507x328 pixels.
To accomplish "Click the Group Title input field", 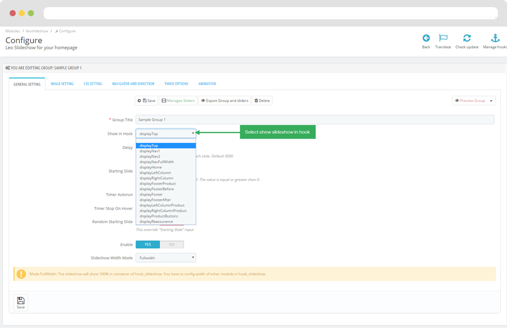I will [314, 120].
